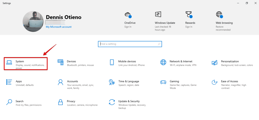Open Mobile devices phone icon
Image resolution: width=259 pixels, height=120 pixels.
(x=112, y=62)
